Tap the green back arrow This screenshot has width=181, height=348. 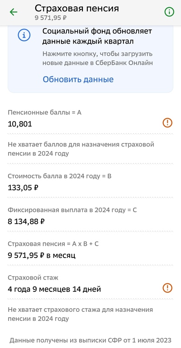[x=14, y=12]
